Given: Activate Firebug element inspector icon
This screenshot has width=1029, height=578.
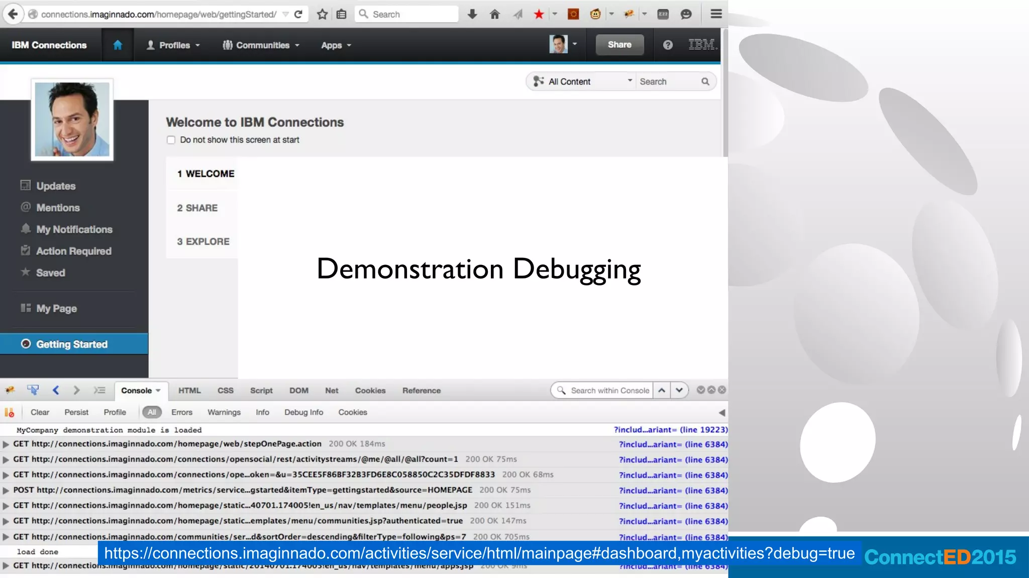Looking at the screenshot, I should [x=33, y=390].
